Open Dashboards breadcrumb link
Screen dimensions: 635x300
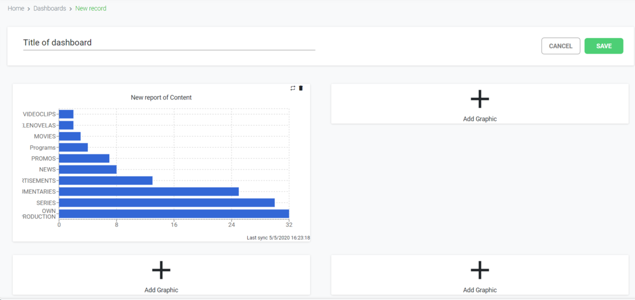tap(49, 8)
